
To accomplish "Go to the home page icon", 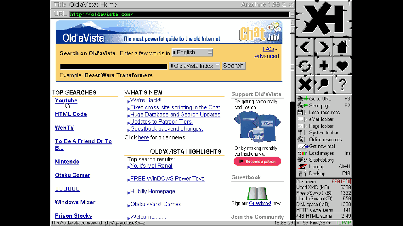I will point(343,47).
